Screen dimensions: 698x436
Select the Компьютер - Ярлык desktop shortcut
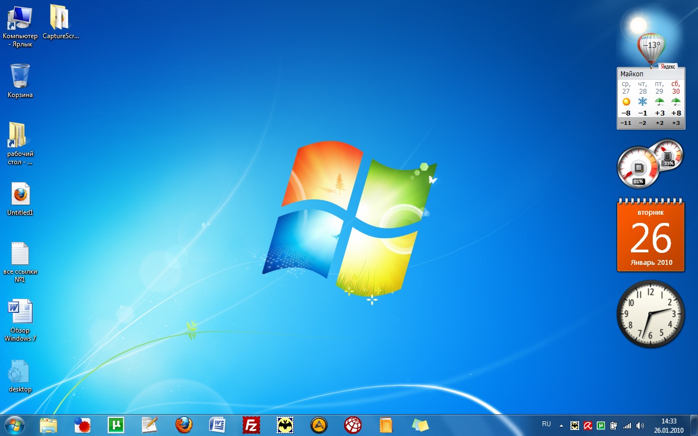click(x=20, y=26)
